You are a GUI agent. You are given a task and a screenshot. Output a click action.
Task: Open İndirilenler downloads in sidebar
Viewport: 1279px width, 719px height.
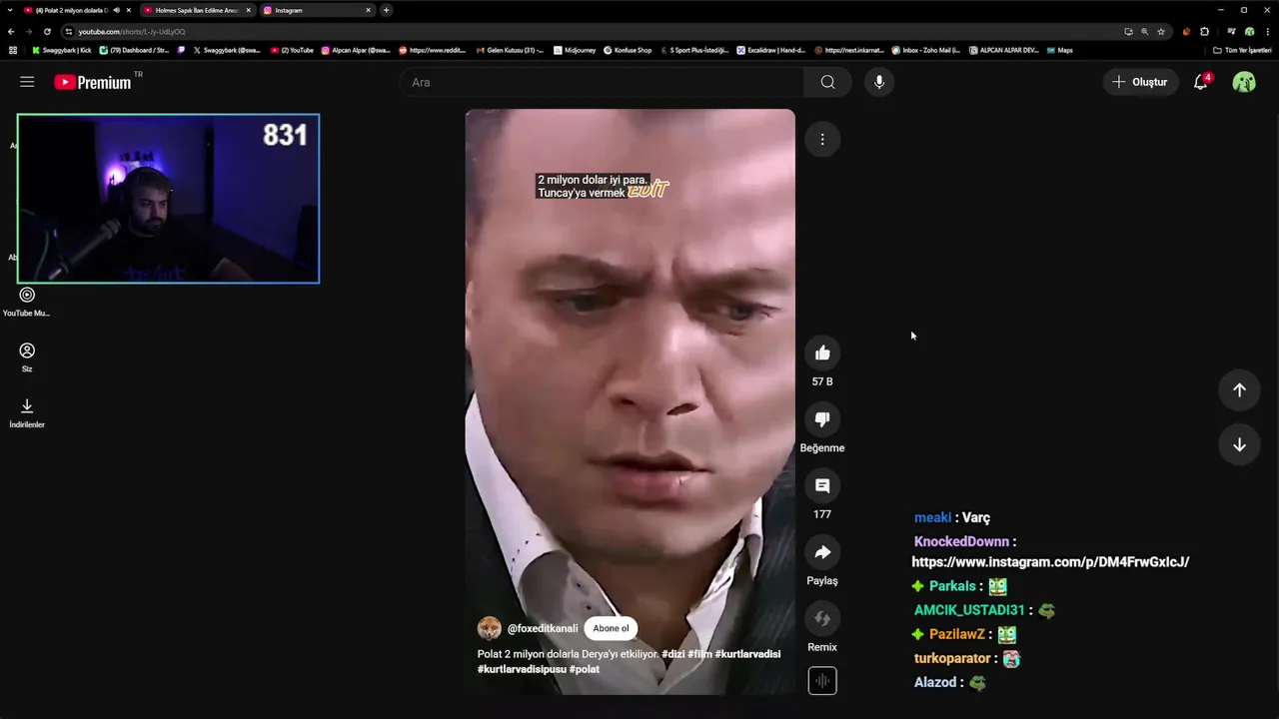pos(27,413)
